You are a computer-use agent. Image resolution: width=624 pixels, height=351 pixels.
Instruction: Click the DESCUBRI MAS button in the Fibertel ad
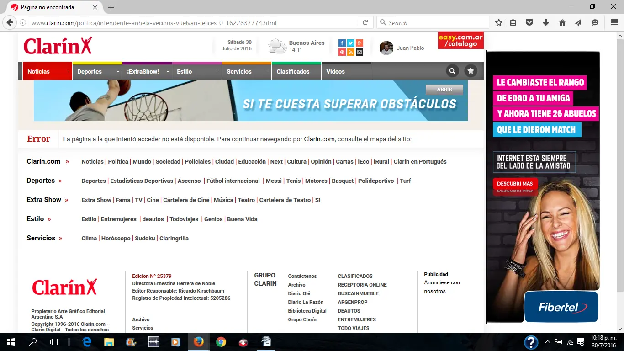pyautogui.click(x=515, y=184)
